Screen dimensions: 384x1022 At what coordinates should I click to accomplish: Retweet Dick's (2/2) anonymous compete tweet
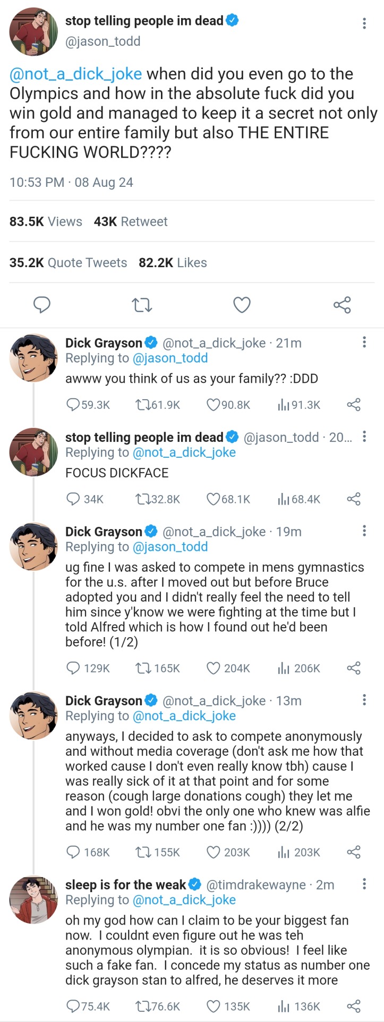tap(142, 852)
